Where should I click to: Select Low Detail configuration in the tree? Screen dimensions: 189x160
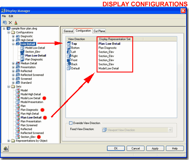click(28, 44)
